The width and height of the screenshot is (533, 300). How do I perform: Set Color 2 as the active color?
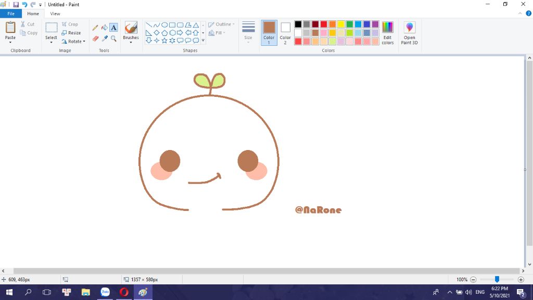click(x=285, y=33)
